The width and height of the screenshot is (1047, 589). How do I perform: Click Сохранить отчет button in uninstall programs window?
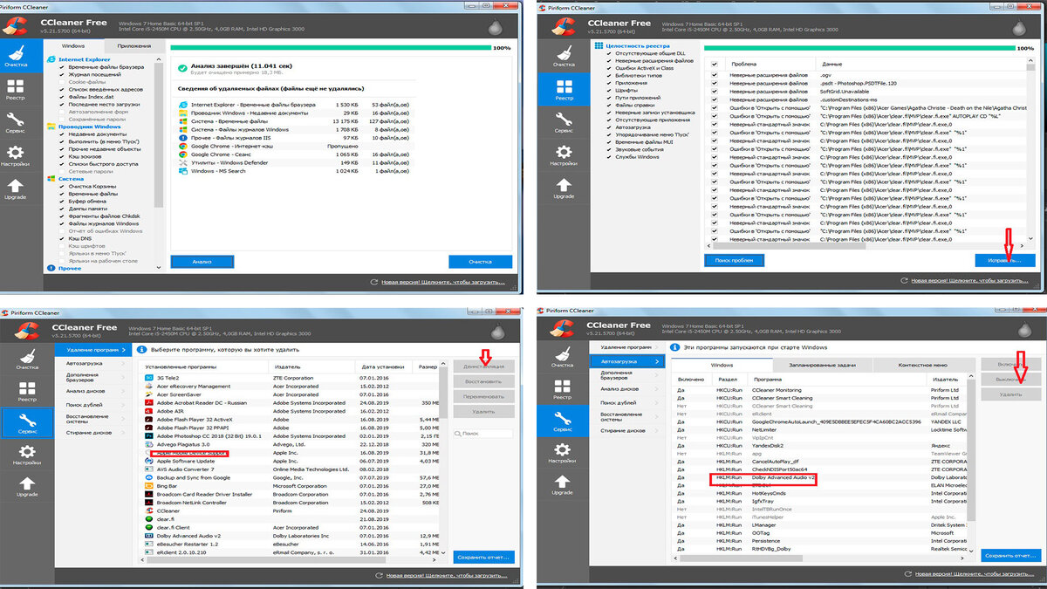[484, 557]
